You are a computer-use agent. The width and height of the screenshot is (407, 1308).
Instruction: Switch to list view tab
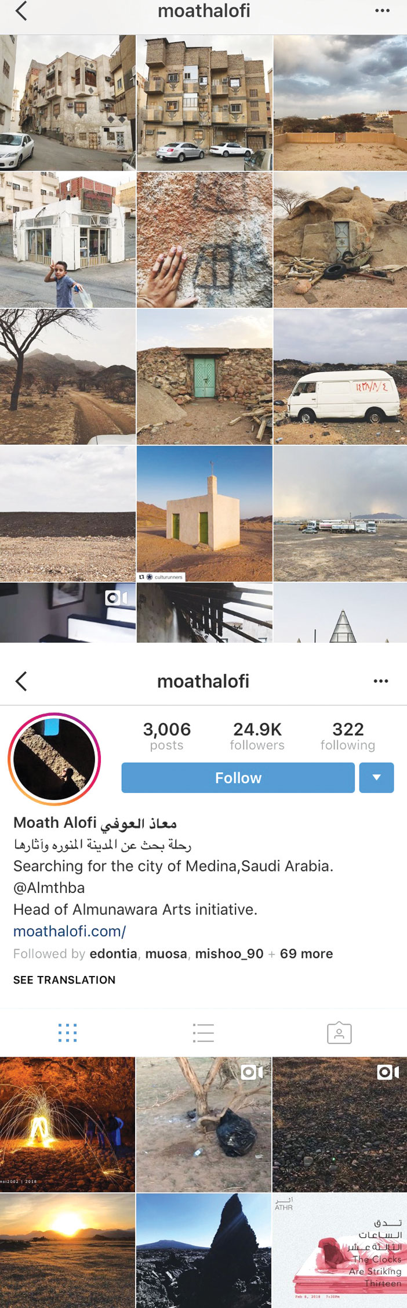203,1033
